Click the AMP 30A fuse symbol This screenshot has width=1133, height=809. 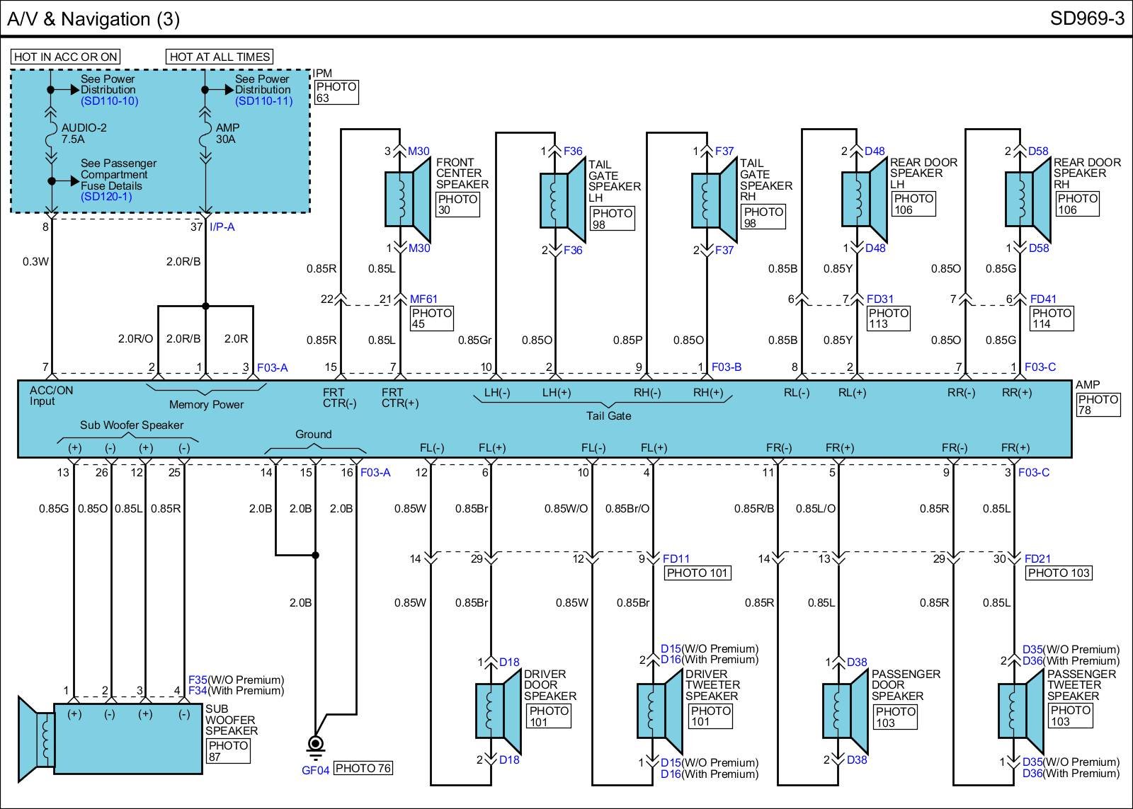tap(205, 134)
